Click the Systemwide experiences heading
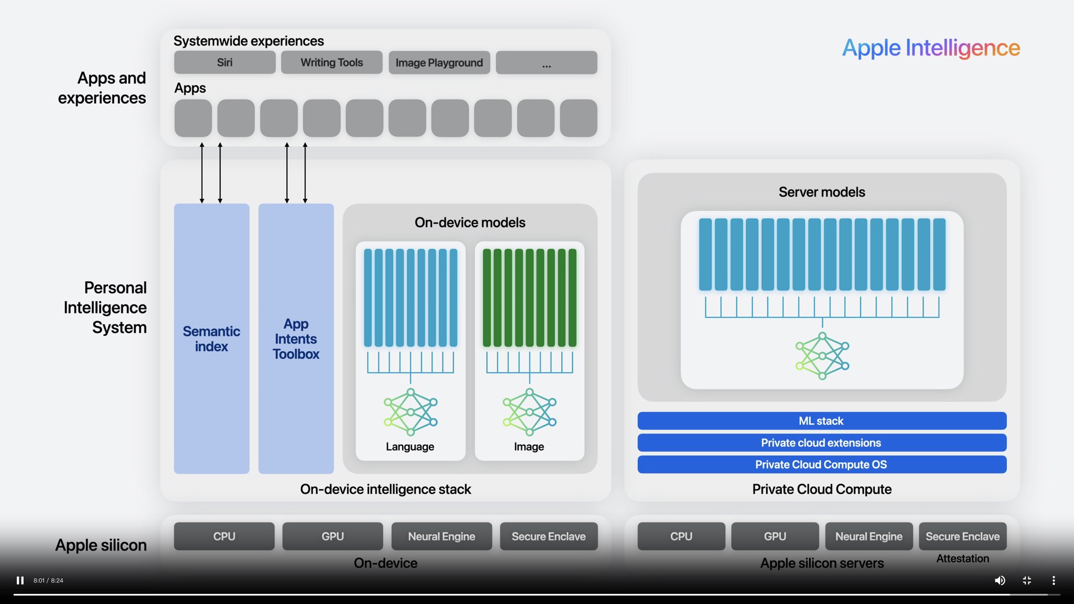This screenshot has height=604, width=1074. click(x=249, y=41)
